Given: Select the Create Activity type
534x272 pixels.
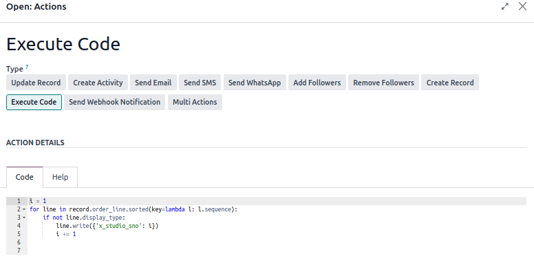Looking at the screenshot, I should [98, 83].
